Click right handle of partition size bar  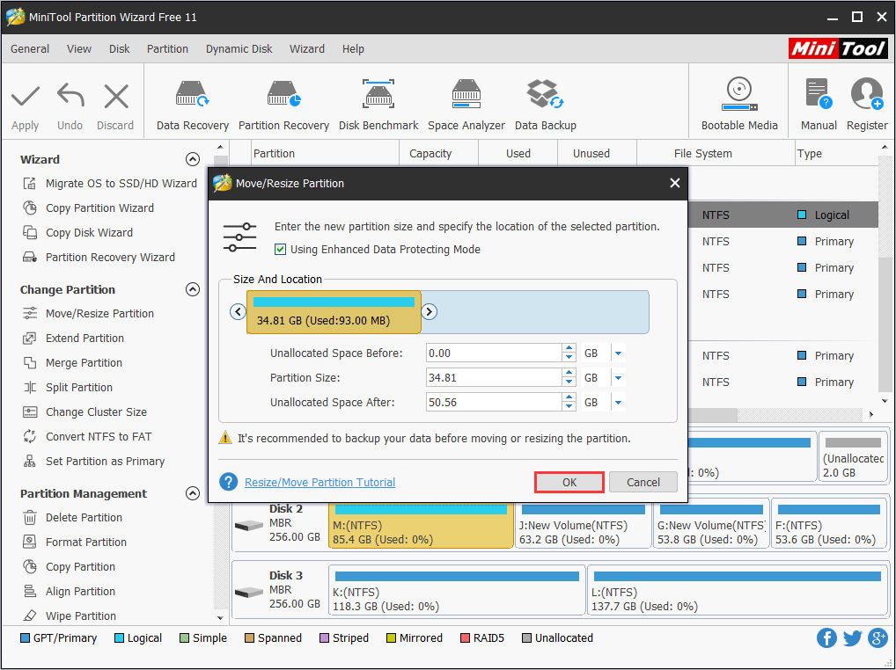(x=430, y=311)
